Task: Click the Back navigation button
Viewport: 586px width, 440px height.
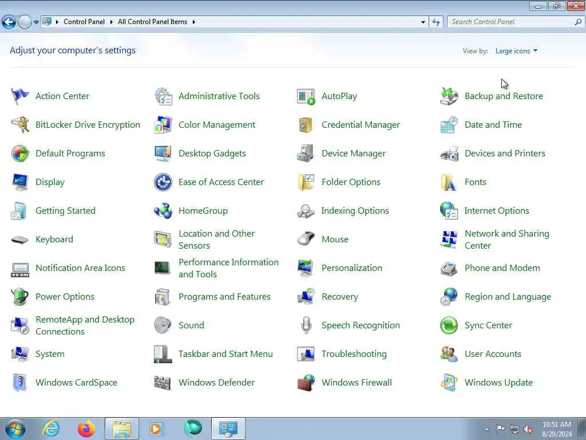Action: click(9, 22)
